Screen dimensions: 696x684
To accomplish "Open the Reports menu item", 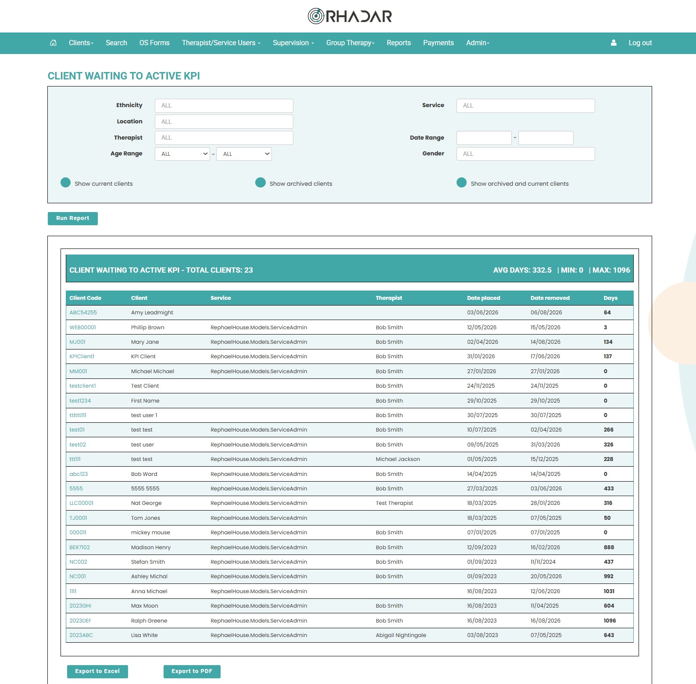I will click(x=399, y=43).
